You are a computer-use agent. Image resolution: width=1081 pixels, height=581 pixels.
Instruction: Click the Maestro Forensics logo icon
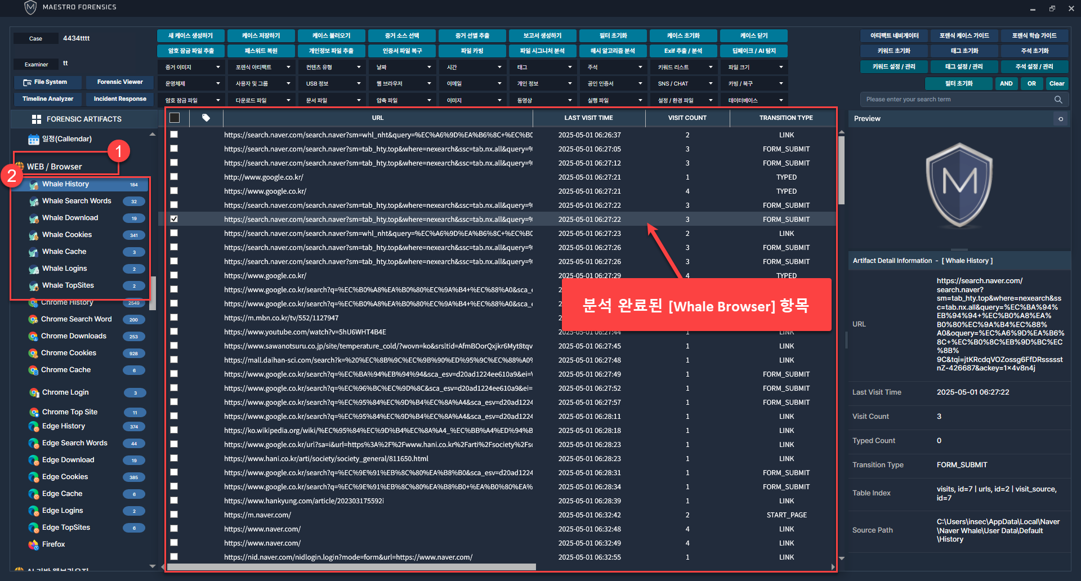click(30, 7)
